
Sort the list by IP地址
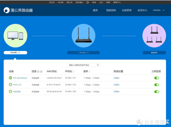[x=74, y=71]
